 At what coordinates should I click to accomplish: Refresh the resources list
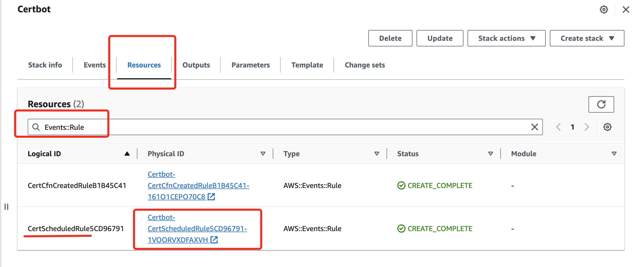[x=601, y=104]
